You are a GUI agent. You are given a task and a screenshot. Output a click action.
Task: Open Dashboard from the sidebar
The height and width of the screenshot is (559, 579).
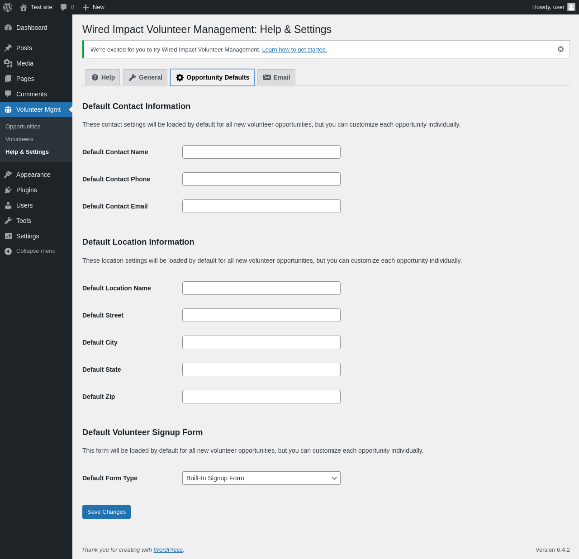click(x=32, y=28)
